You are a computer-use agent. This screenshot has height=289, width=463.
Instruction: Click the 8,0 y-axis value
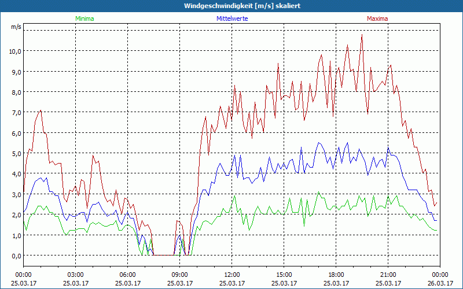(17, 92)
